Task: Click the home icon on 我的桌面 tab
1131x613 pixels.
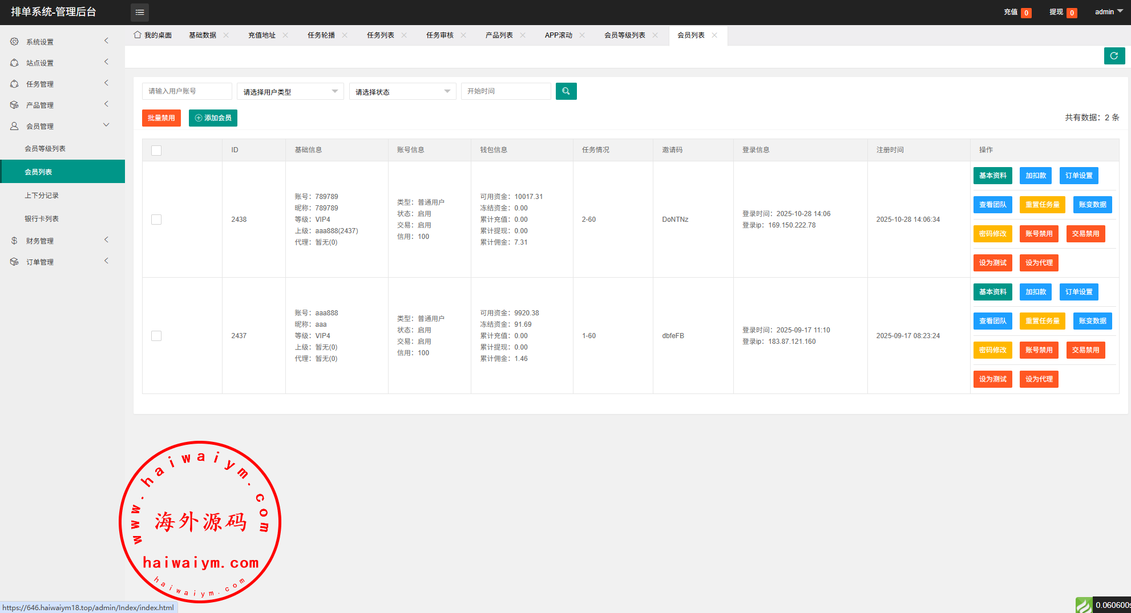Action: point(138,35)
